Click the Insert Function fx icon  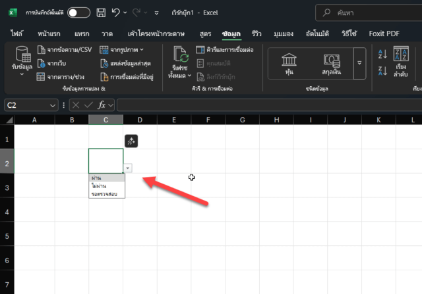(102, 105)
